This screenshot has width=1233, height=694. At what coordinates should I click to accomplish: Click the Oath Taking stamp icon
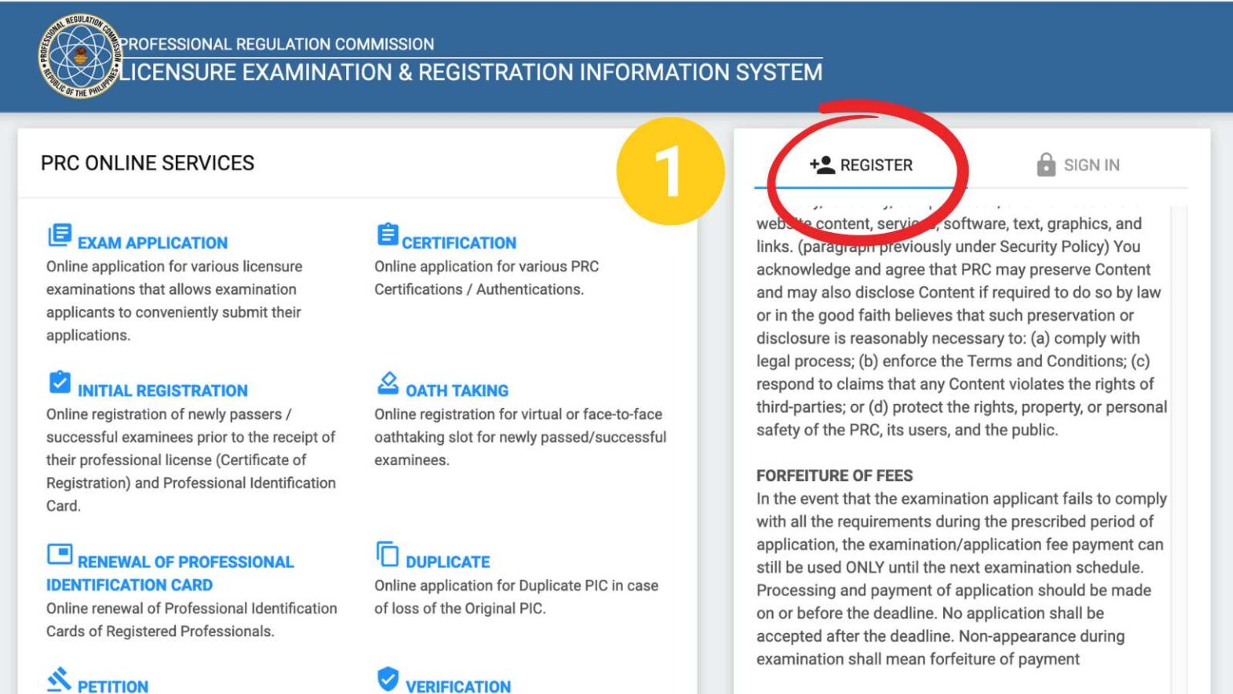388,383
